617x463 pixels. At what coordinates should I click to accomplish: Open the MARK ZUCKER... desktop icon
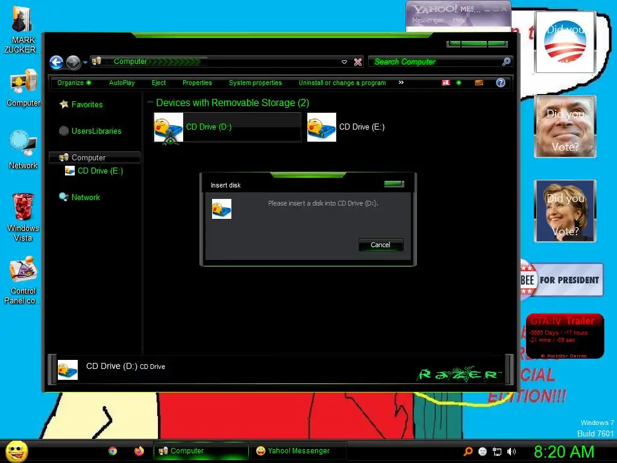point(22,30)
